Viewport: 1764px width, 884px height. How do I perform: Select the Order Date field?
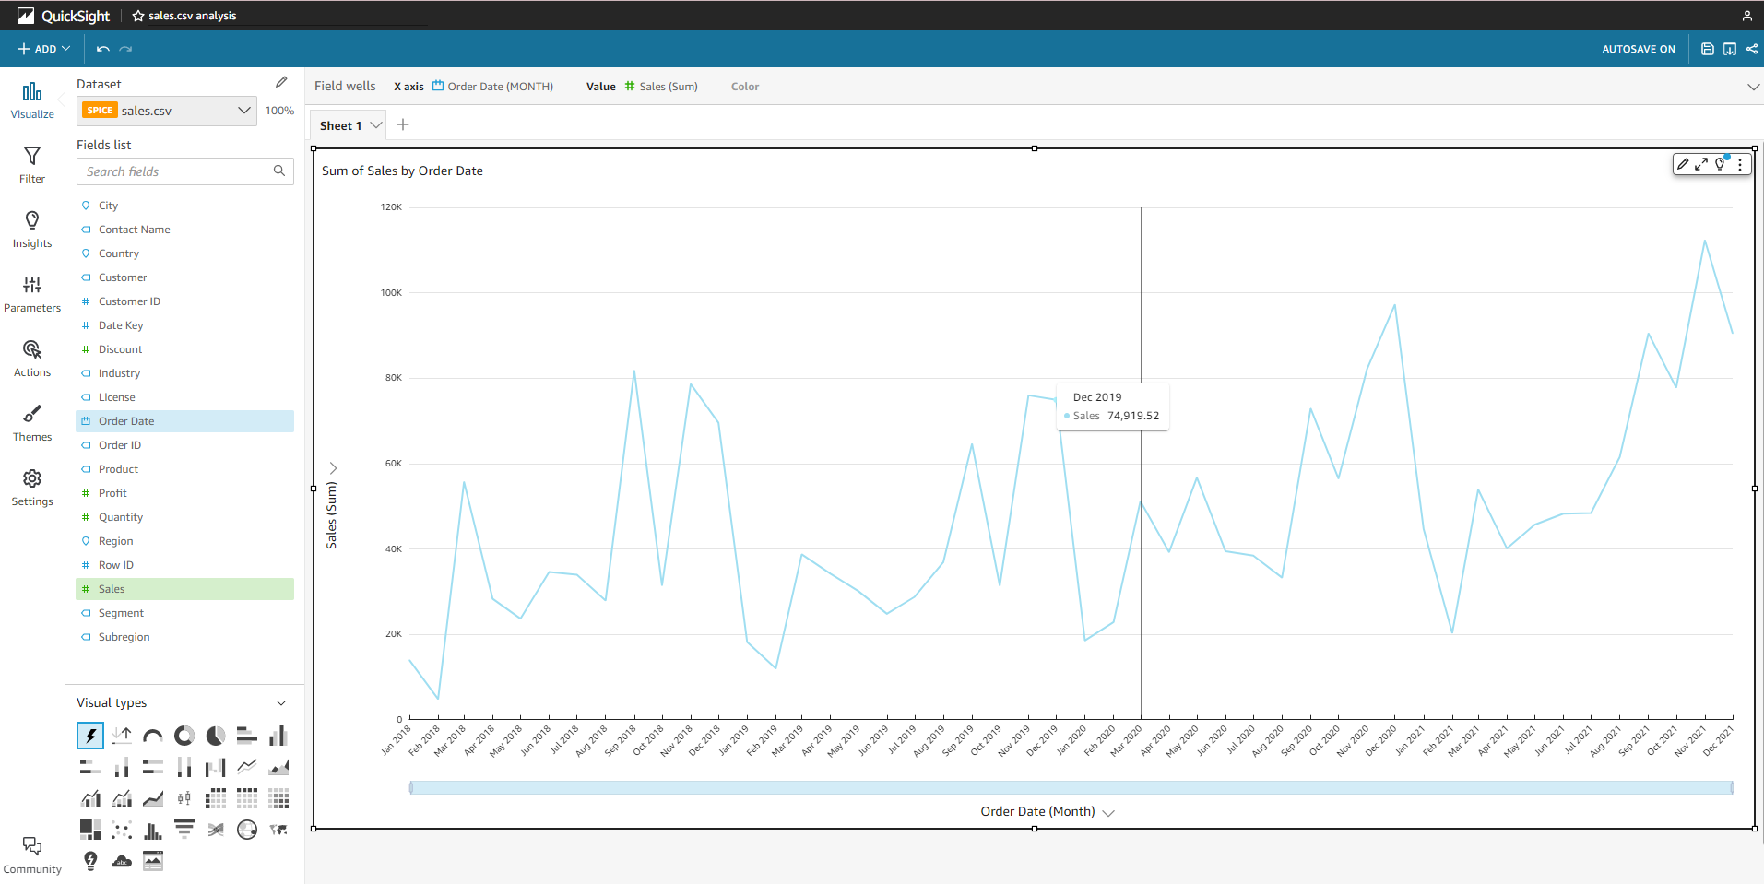tap(184, 421)
